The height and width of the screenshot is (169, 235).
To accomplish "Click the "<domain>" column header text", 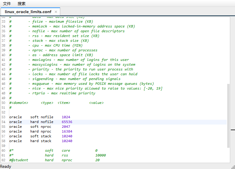I will [19, 103].
